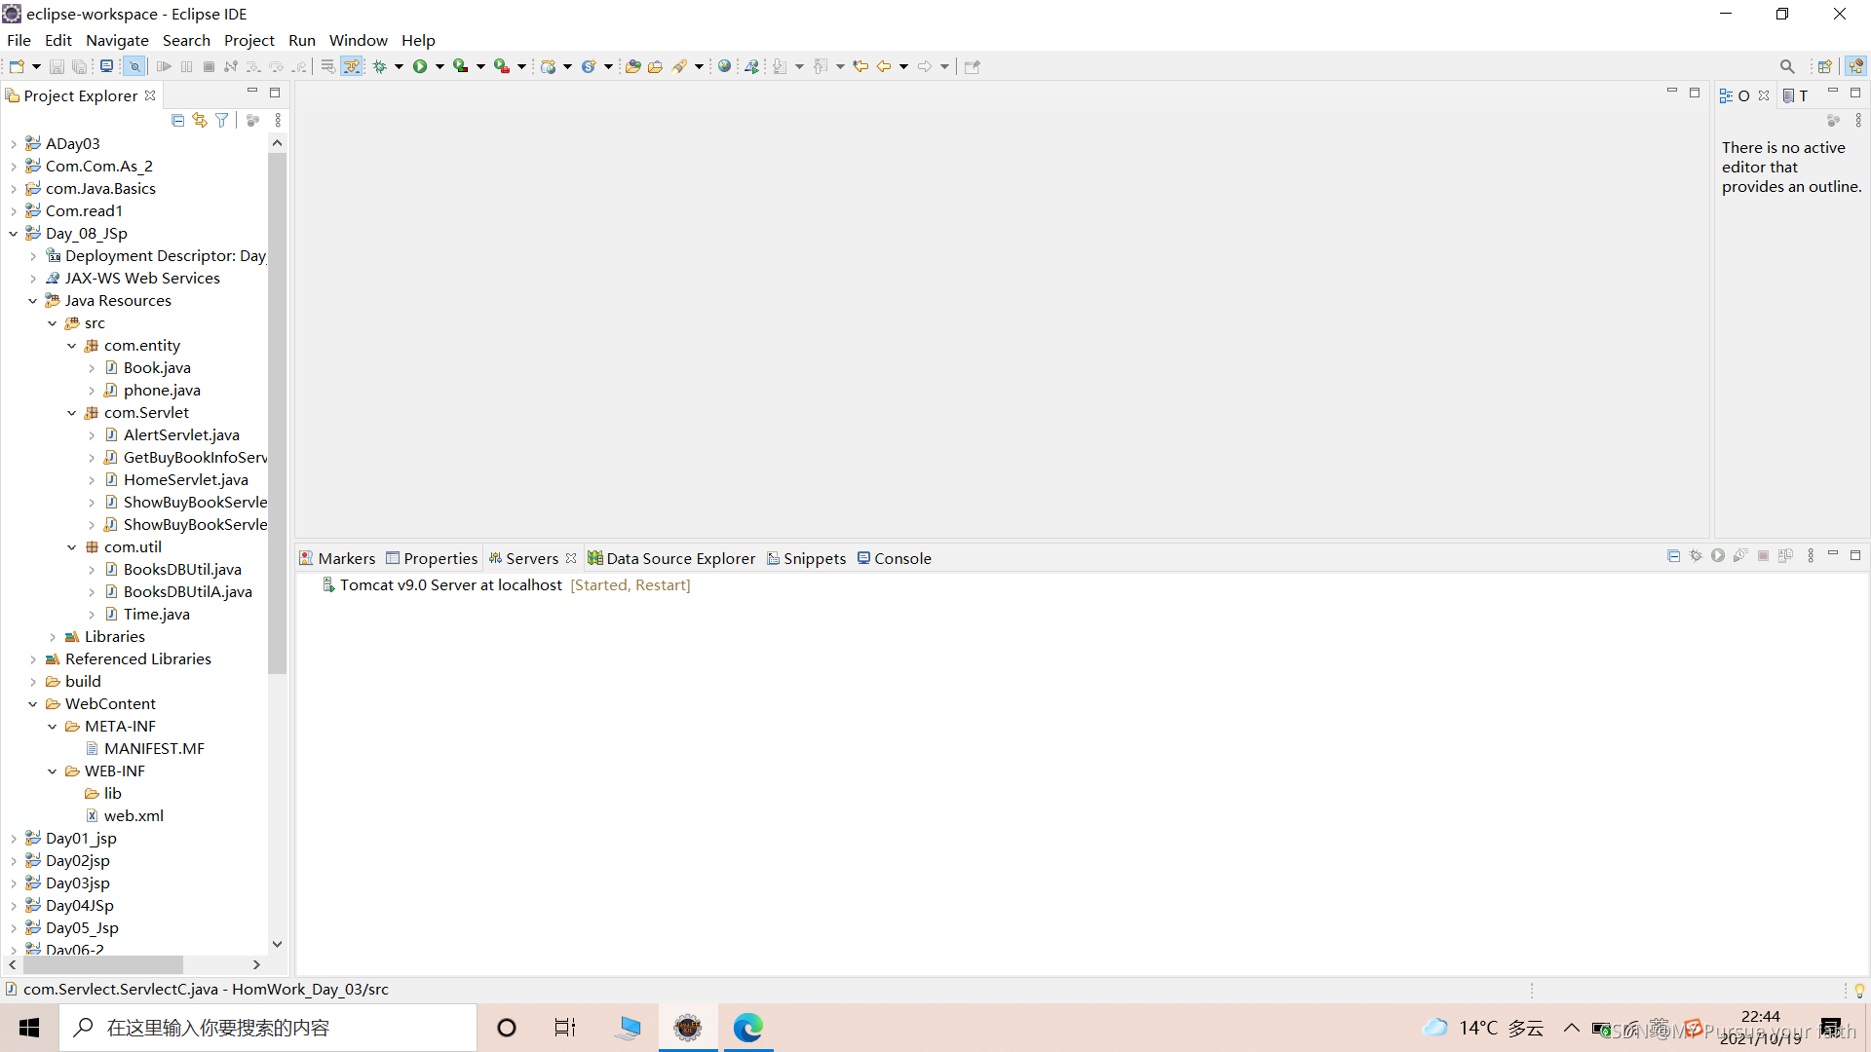Select HomeServlet.java in the tree
This screenshot has width=1871, height=1052.
(x=185, y=479)
